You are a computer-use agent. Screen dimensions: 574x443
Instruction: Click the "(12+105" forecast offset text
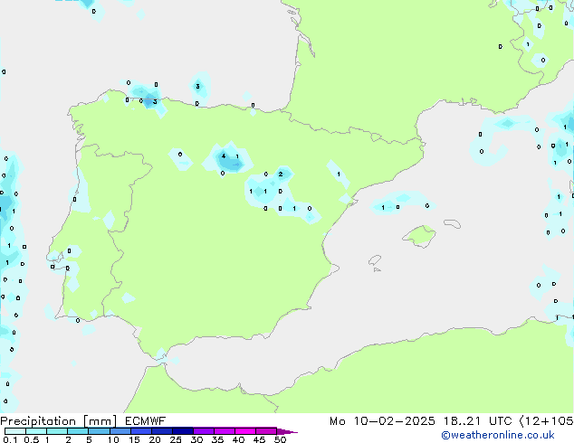point(547,421)
